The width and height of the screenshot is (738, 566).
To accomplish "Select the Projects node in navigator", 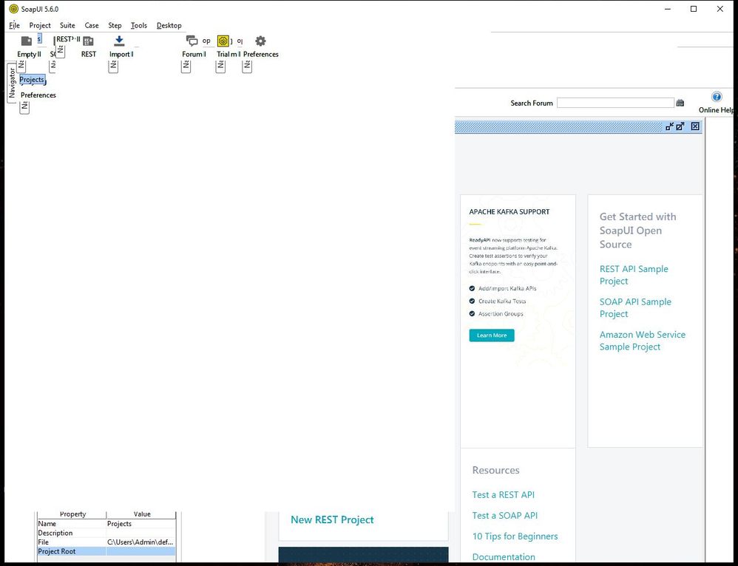I will point(32,80).
